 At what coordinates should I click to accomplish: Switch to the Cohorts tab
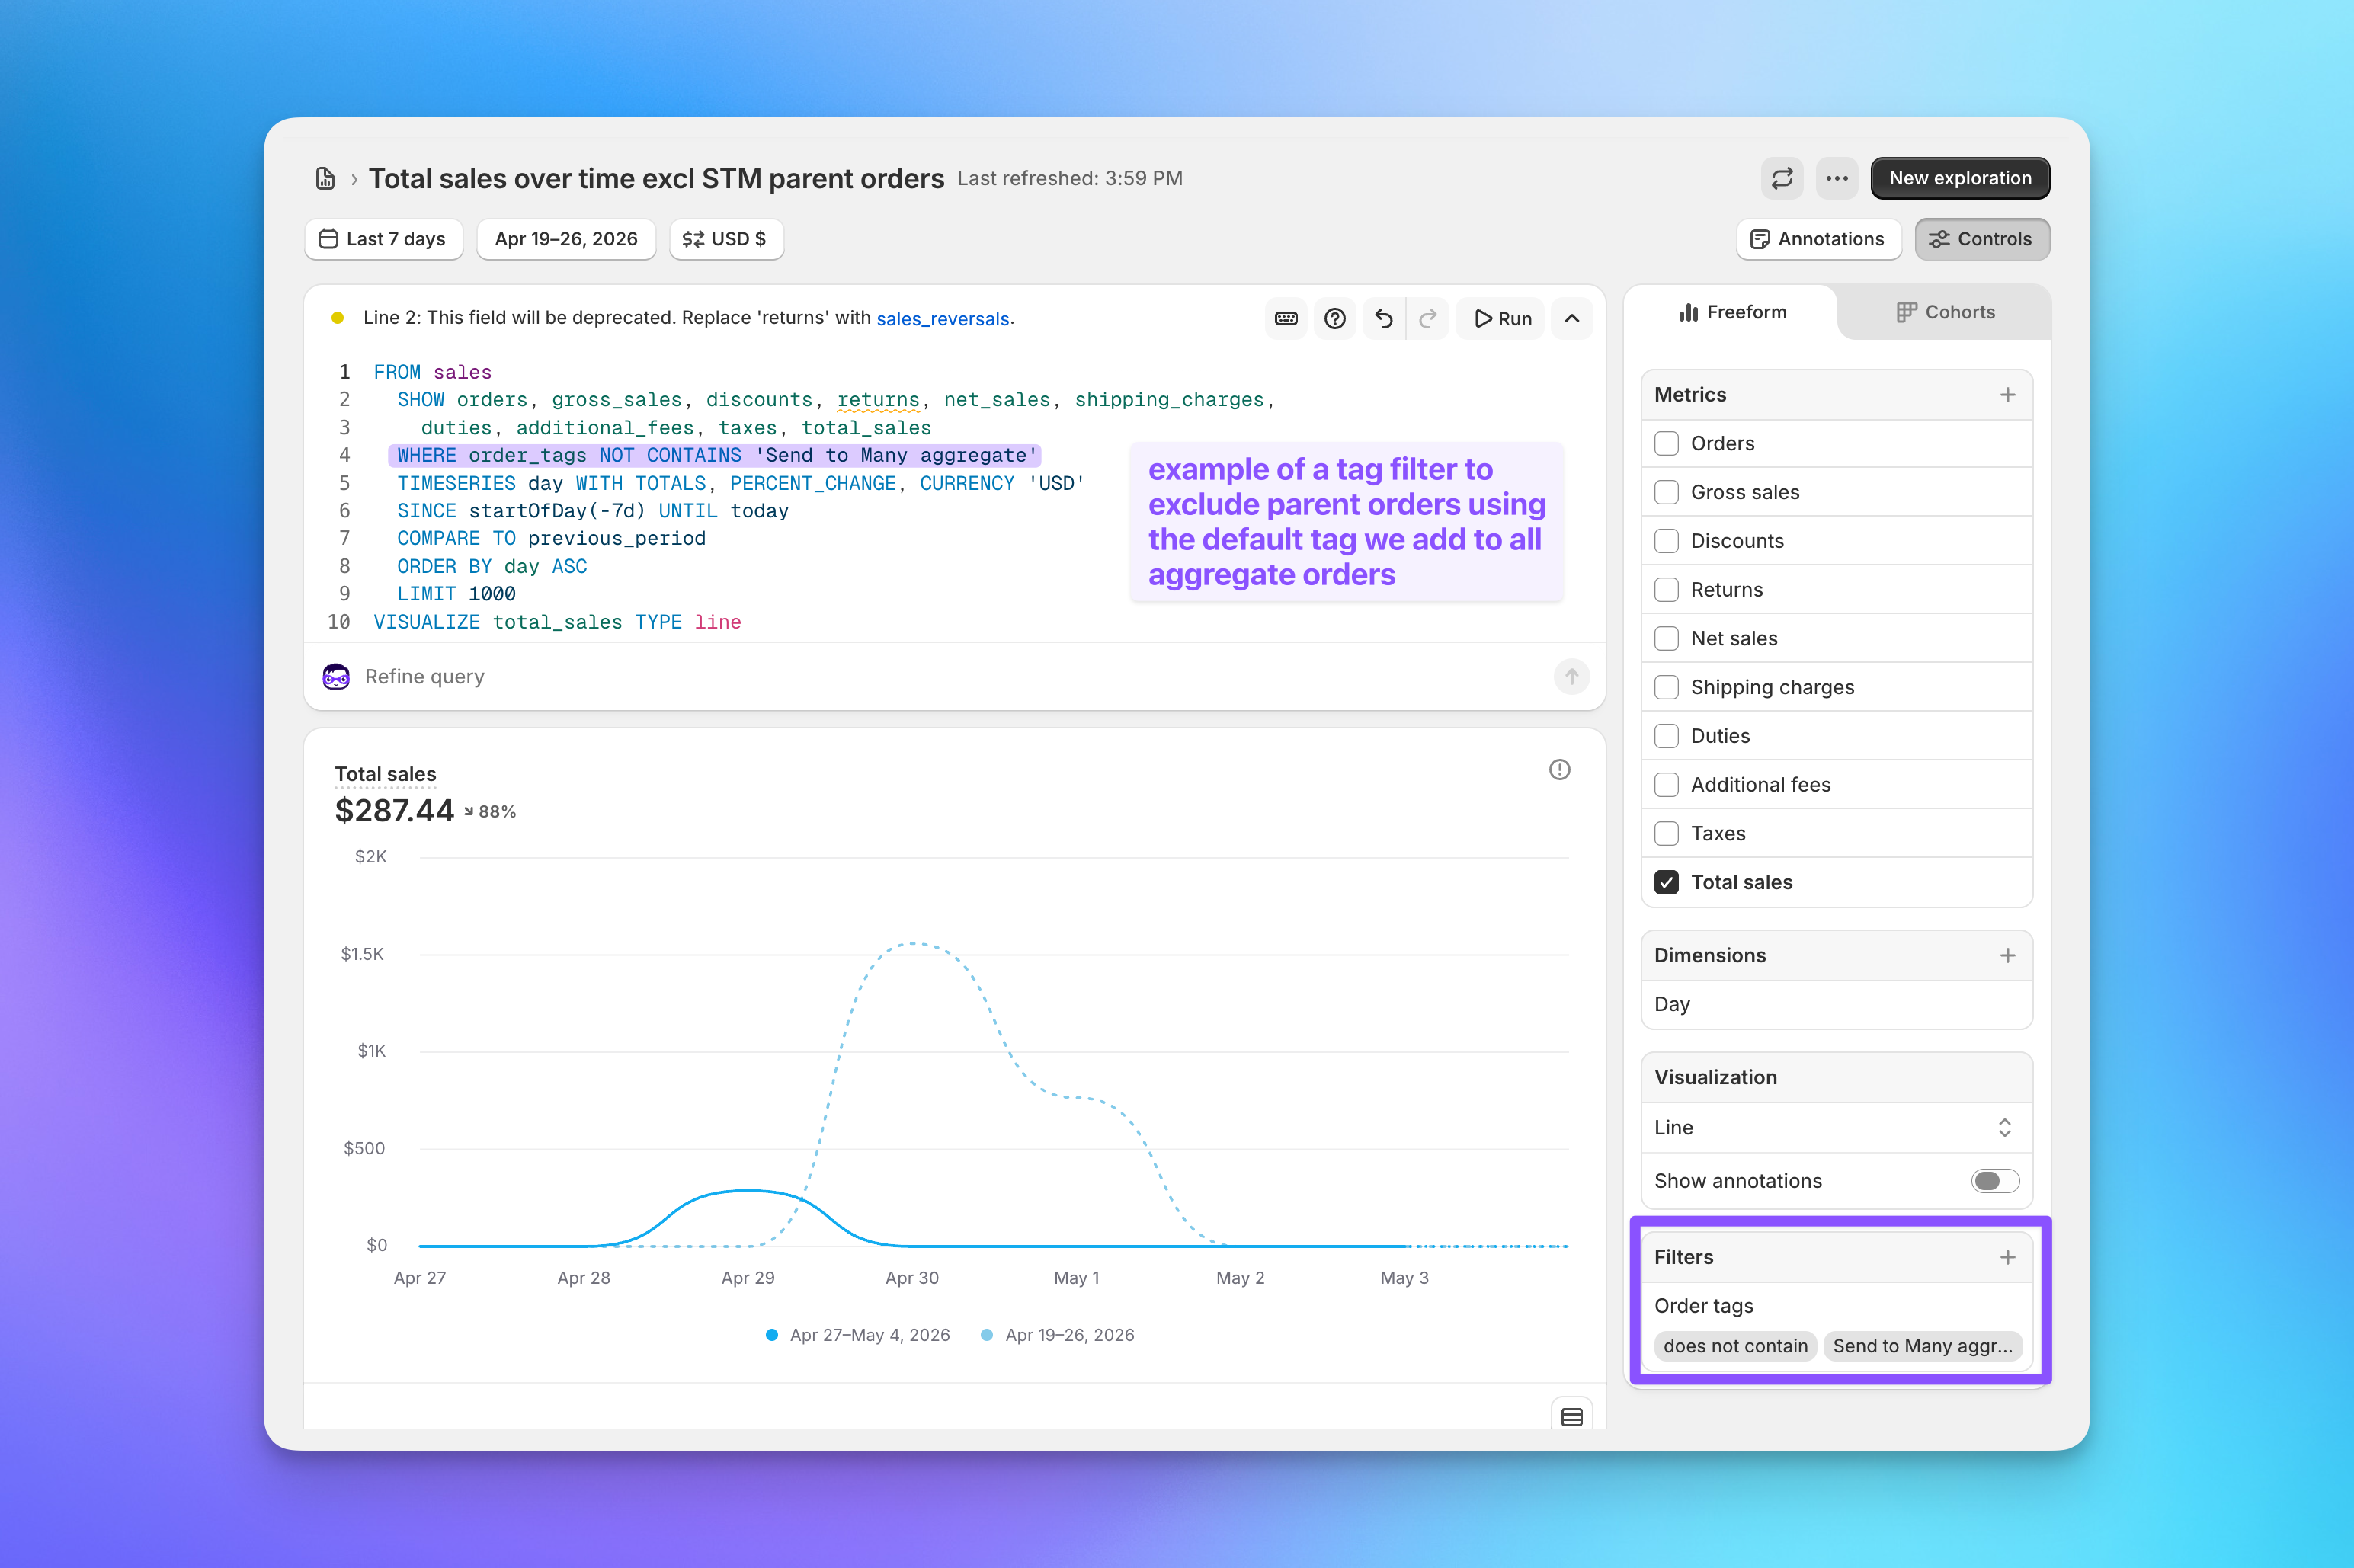pyautogui.click(x=1945, y=313)
